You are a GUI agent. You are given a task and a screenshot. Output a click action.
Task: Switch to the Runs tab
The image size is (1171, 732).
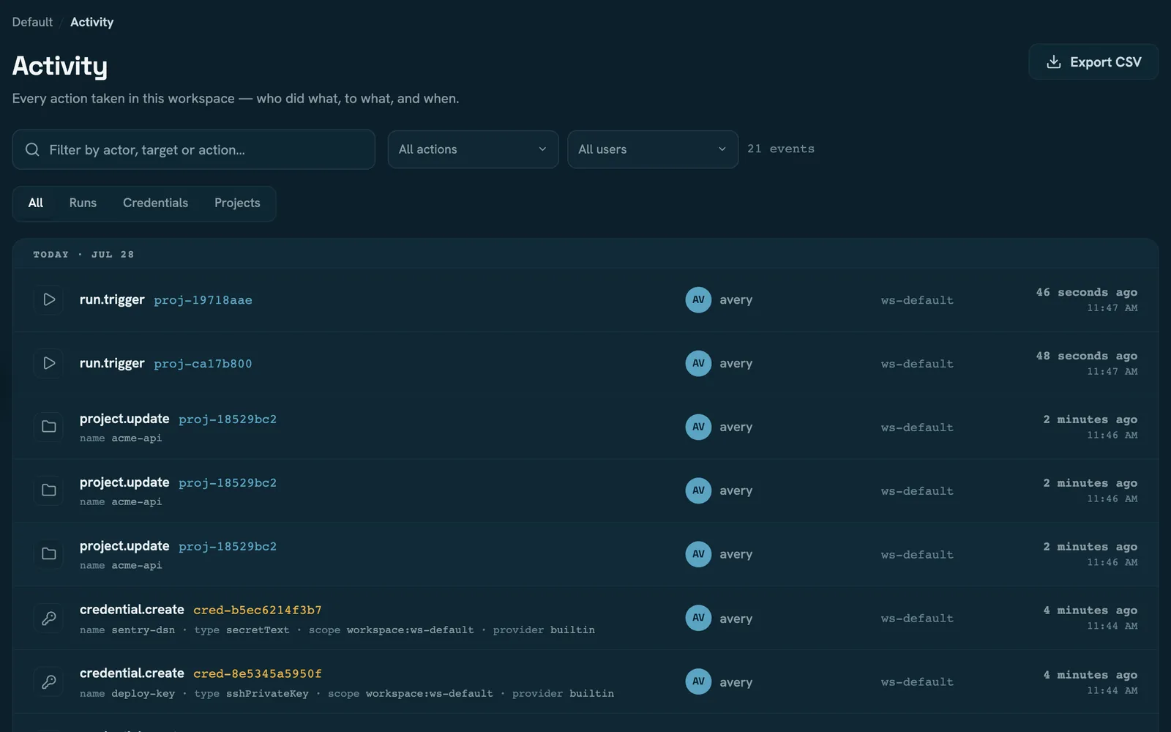tap(83, 203)
